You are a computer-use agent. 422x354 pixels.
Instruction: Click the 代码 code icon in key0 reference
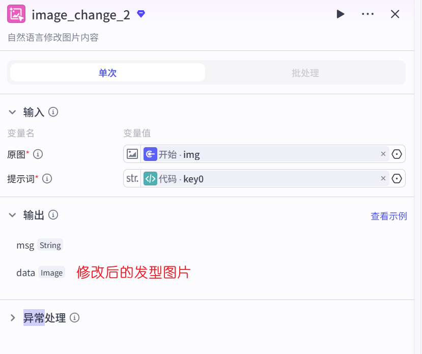151,178
